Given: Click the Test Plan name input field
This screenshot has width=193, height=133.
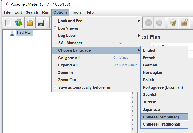Looking at the screenshot, I should point(172,45).
